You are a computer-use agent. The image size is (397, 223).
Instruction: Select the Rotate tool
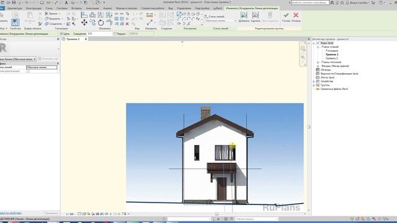(100, 23)
